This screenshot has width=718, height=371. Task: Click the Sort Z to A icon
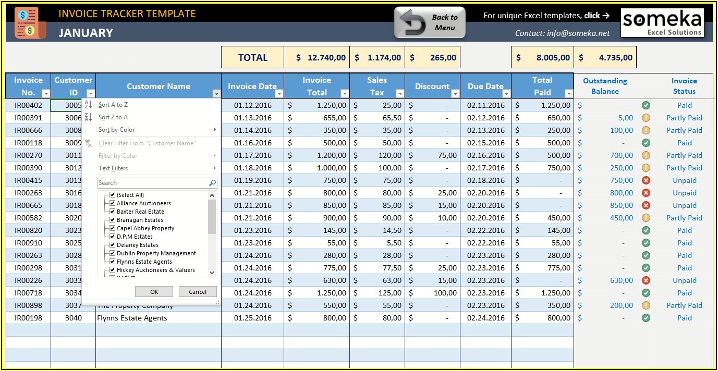point(88,117)
